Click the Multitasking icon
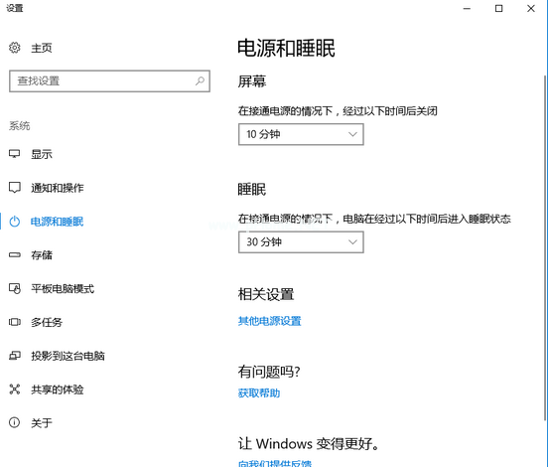Image resolution: width=548 pixels, height=467 pixels. pos(15,322)
